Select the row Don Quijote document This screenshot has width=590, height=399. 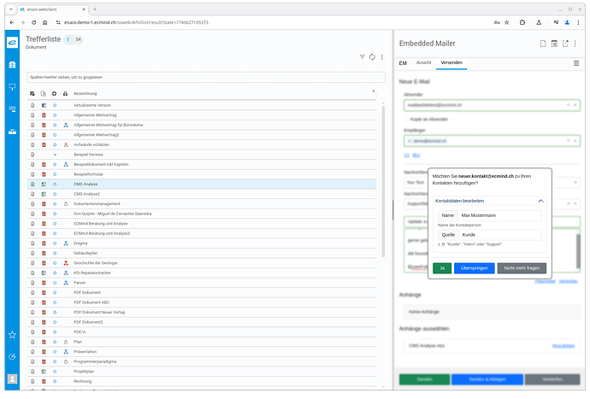coord(202,214)
